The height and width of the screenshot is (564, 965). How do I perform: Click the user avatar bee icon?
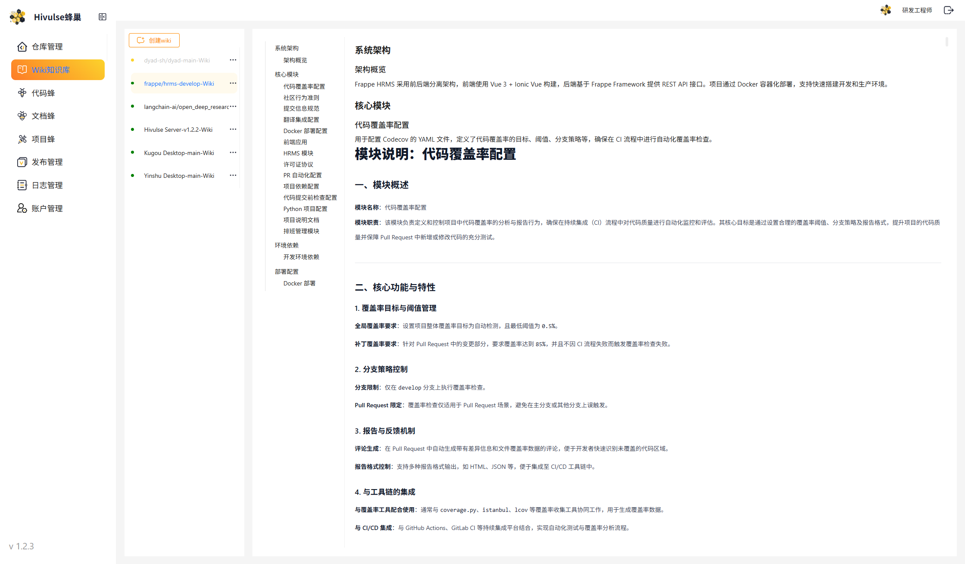(886, 10)
